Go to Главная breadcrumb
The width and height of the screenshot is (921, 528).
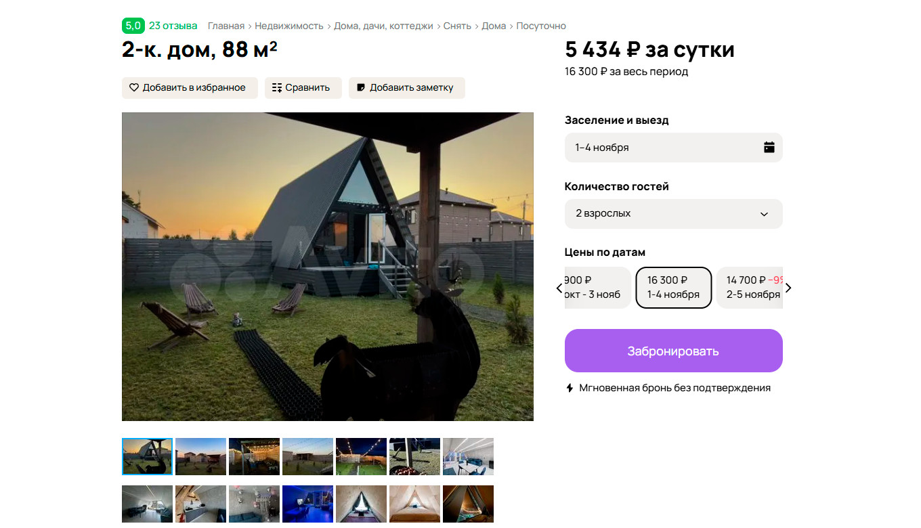click(226, 26)
